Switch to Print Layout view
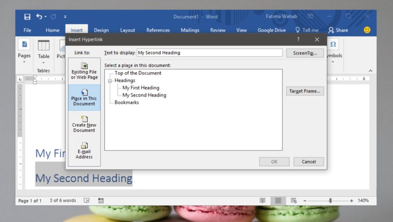The image size is (393, 222). (277, 200)
